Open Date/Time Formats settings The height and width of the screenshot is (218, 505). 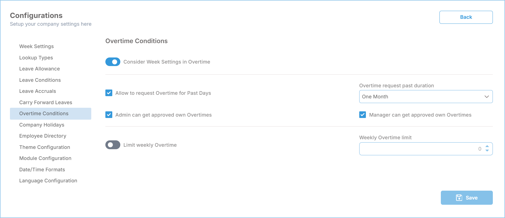tap(42, 170)
